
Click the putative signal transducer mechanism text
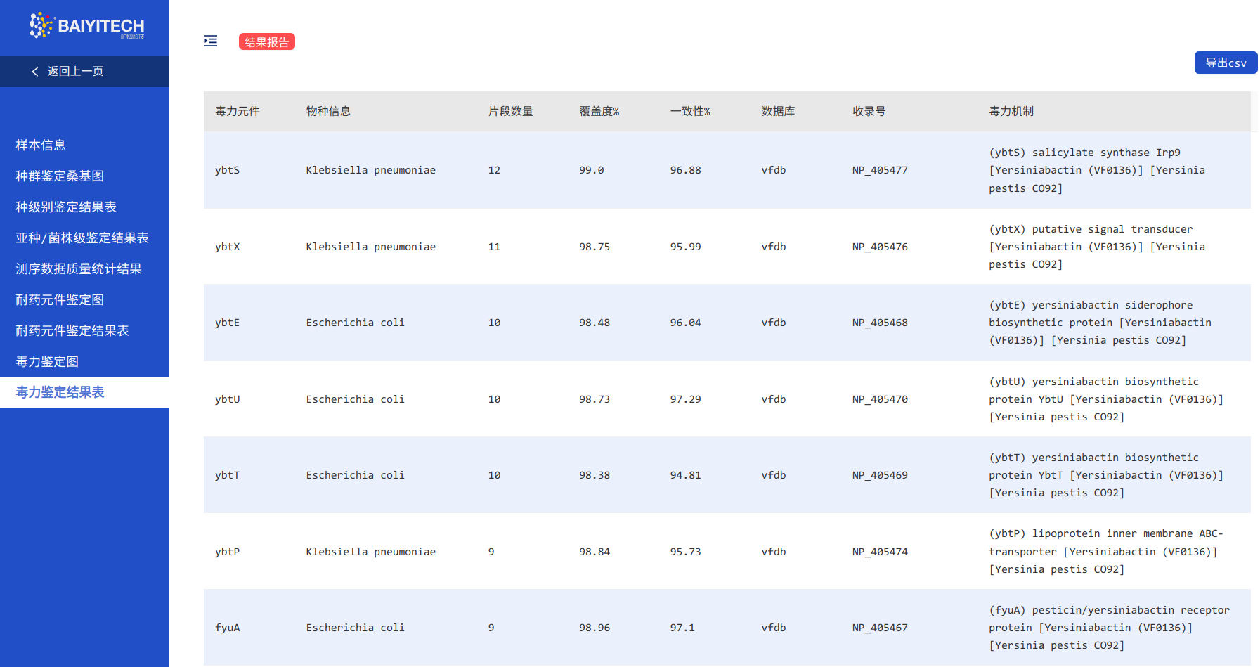[1097, 247]
